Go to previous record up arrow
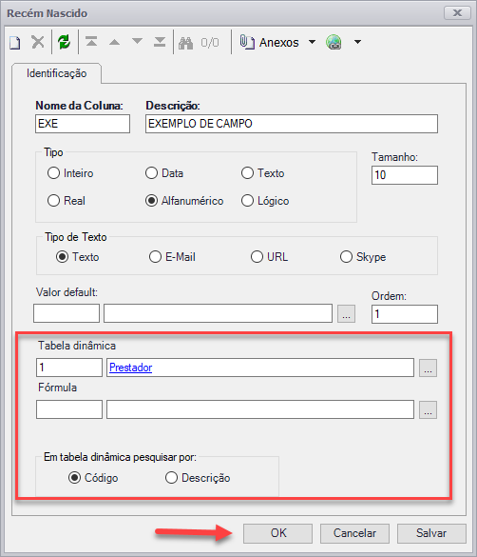The image size is (477, 557). point(114,42)
